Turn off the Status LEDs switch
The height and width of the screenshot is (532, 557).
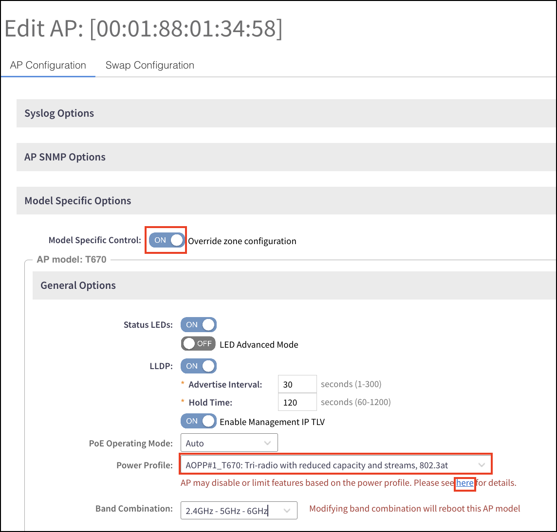click(199, 325)
